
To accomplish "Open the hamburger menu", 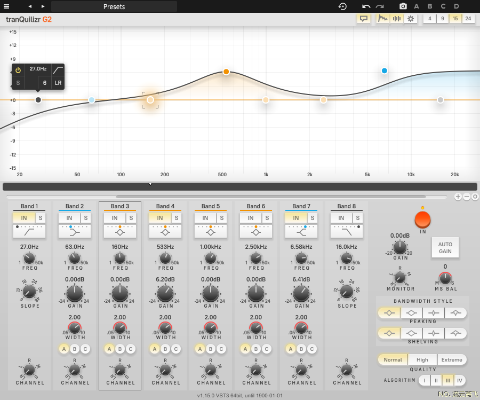I will (6, 6).
